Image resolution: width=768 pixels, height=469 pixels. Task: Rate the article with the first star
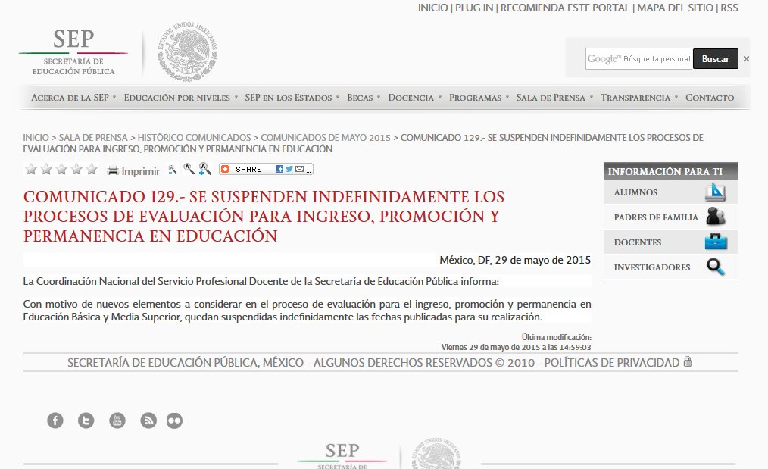point(31,169)
